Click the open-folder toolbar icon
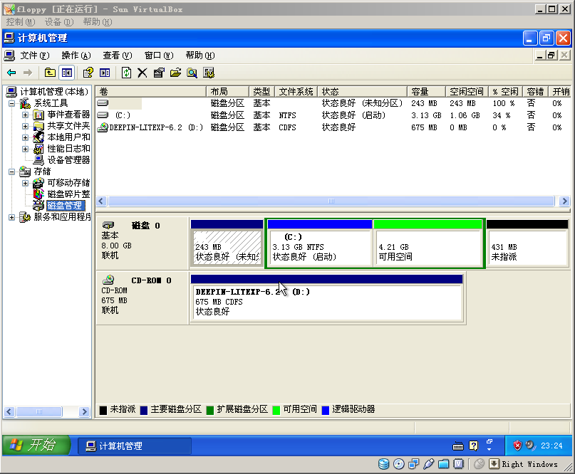The height and width of the screenshot is (474, 575). 176,73
